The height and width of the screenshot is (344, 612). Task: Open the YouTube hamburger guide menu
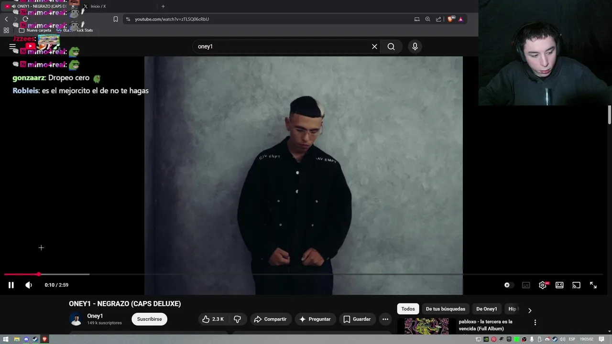(12, 46)
